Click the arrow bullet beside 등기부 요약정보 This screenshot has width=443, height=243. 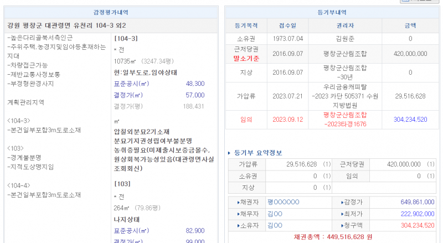[230, 153]
